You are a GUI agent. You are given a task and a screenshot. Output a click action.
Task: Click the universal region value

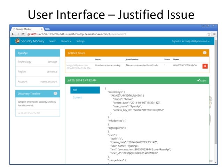pos(52,72)
